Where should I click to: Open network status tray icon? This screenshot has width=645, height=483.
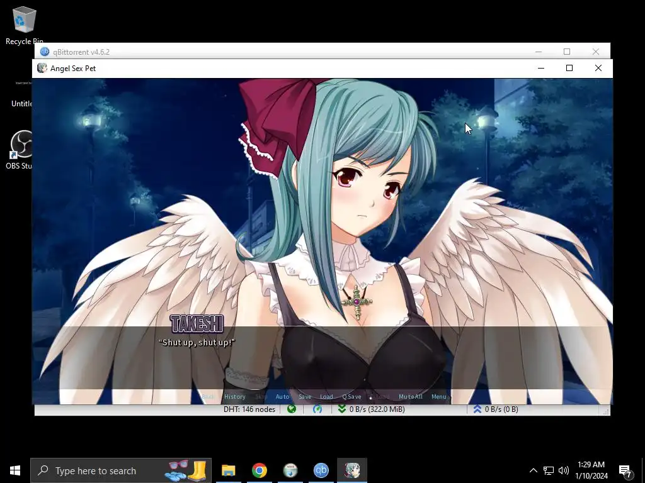[x=549, y=470]
